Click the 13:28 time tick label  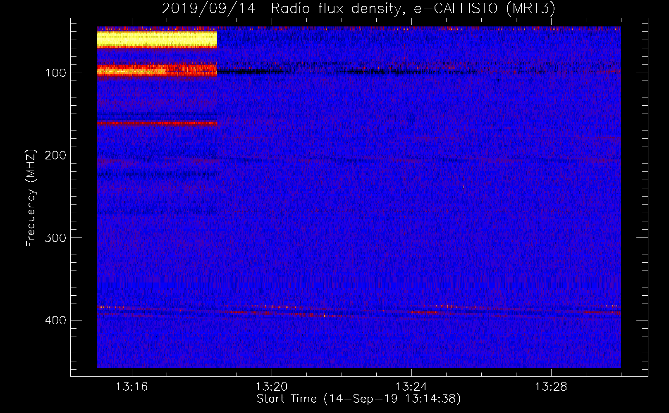551,387
